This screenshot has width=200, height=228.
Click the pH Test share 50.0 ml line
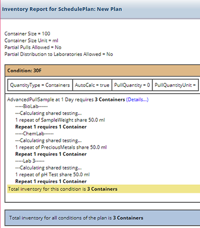[52, 174]
